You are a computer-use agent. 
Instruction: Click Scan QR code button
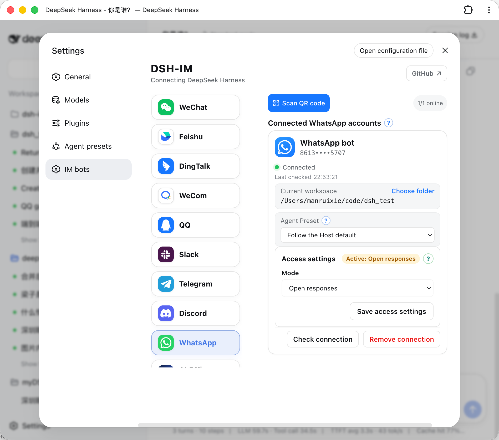[x=299, y=103]
